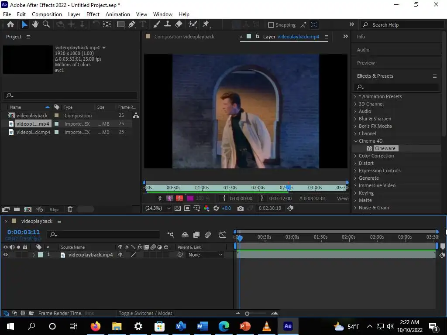
Task: Open the Project panel hamburger menu
Action: (x=28, y=37)
